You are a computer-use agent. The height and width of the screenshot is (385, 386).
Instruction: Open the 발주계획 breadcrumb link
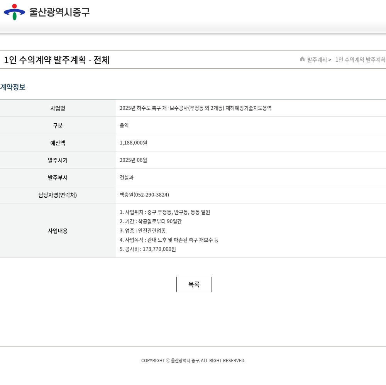click(317, 60)
